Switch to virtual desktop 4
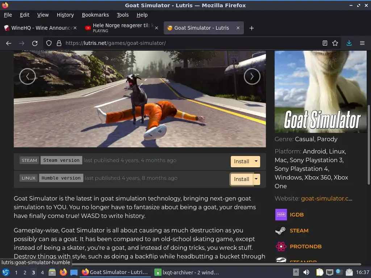Screen dimensions: 371x278 pyautogui.click(x=42, y=273)
